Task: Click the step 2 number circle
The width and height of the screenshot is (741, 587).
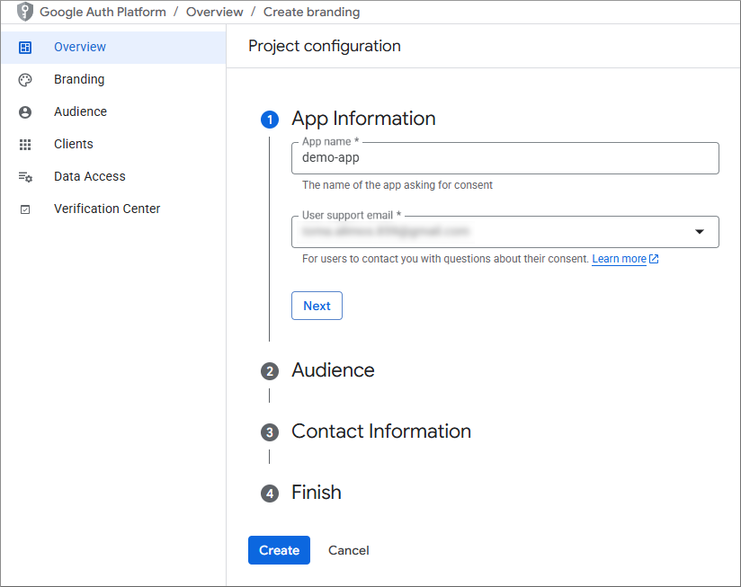Action: (270, 371)
